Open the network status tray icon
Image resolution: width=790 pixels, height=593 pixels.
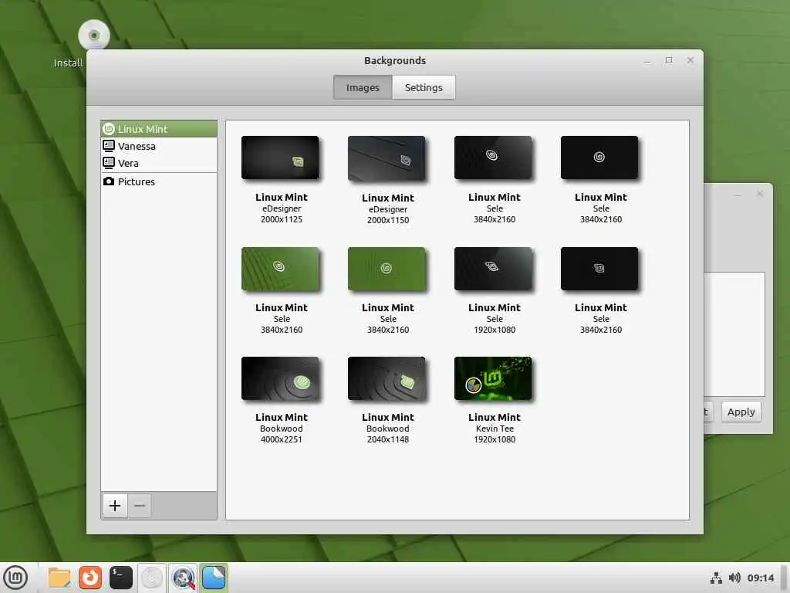pyautogui.click(x=716, y=578)
